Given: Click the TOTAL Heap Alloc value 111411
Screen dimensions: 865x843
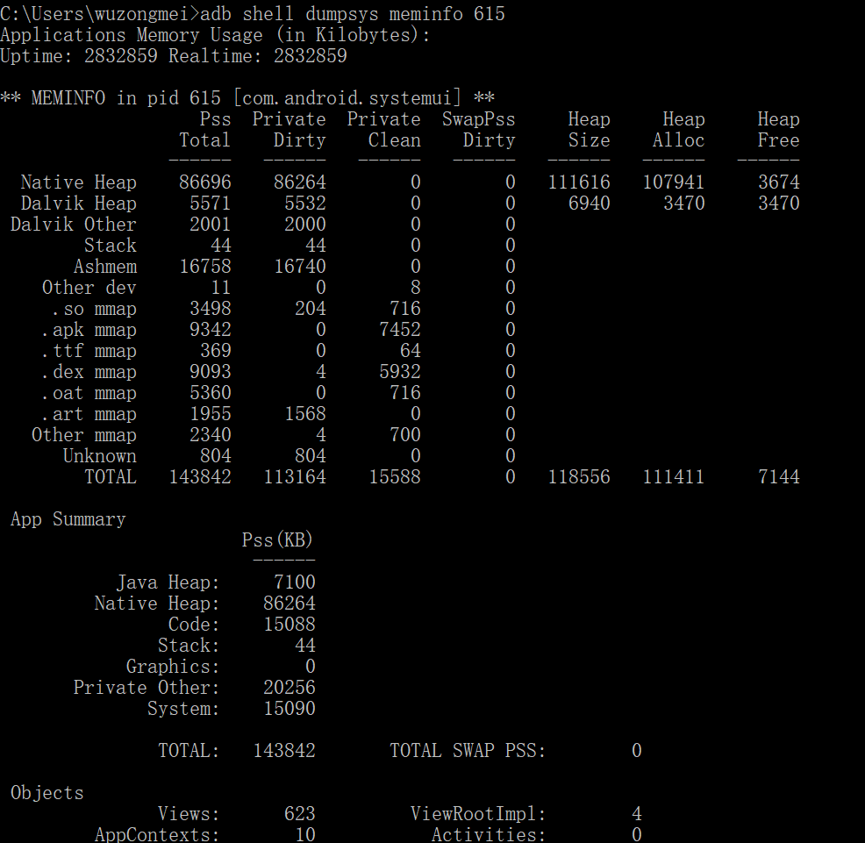Looking at the screenshot, I should coord(674,476).
